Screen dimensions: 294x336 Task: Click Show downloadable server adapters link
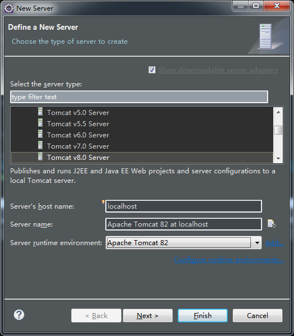pos(218,70)
